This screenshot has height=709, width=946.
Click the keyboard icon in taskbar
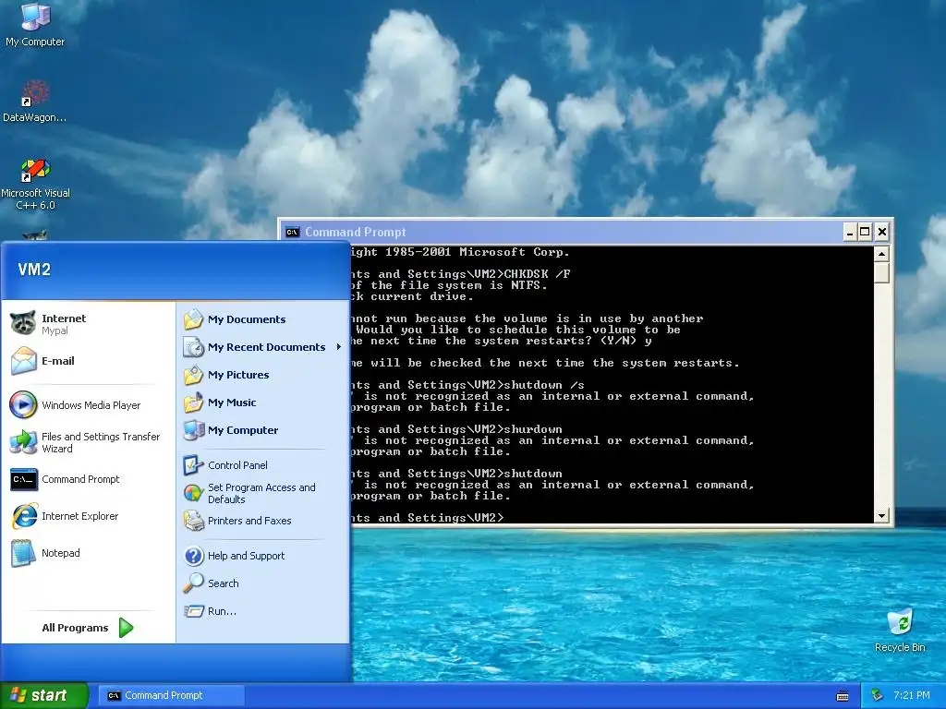click(843, 696)
